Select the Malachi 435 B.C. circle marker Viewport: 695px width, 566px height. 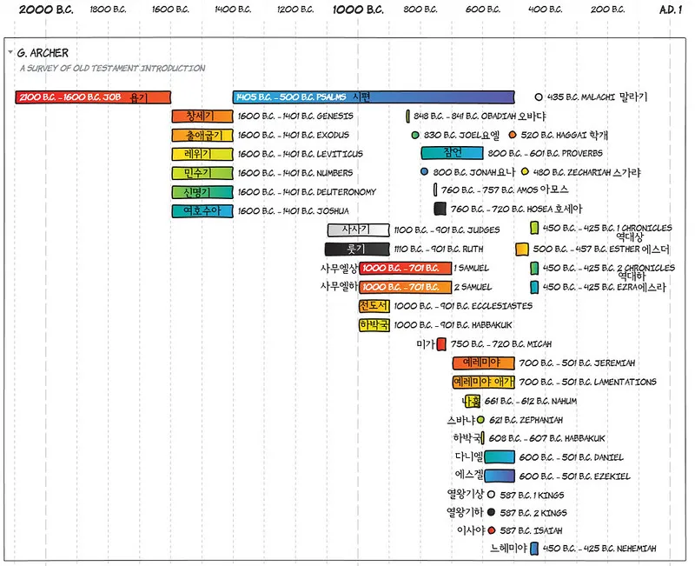tap(539, 97)
